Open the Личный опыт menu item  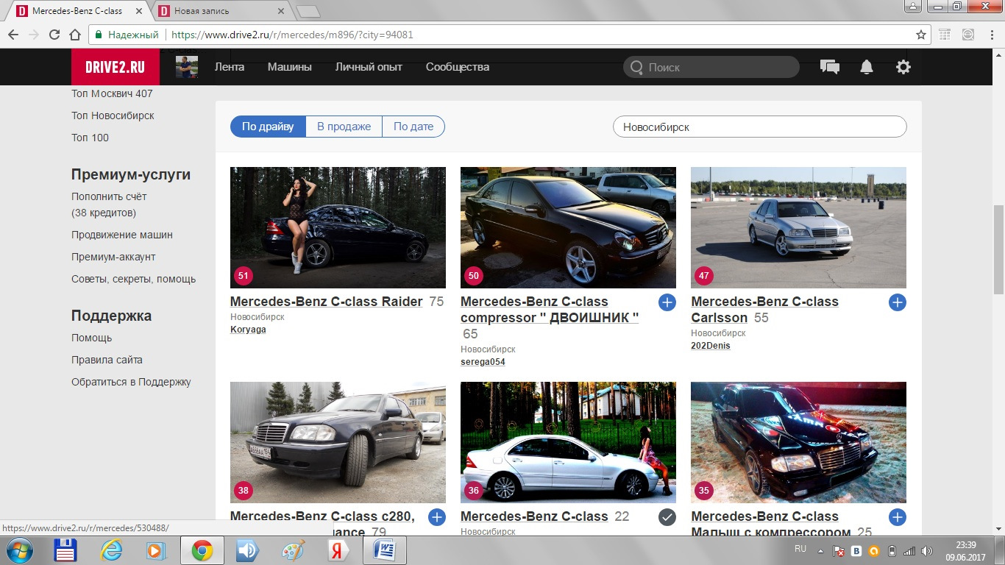click(x=369, y=67)
